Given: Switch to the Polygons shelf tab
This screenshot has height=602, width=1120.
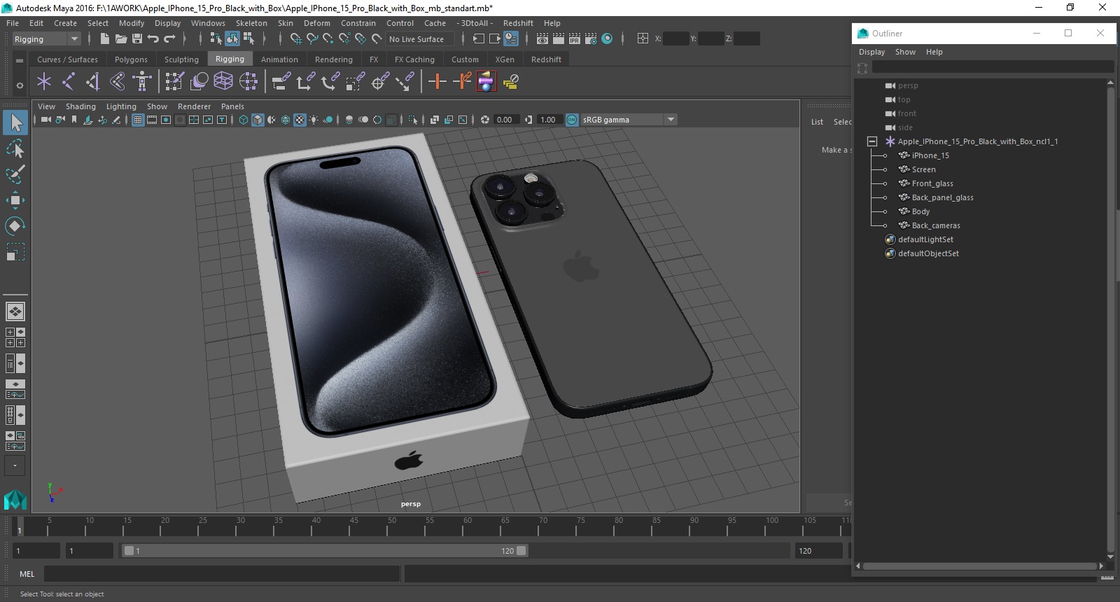Looking at the screenshot, I should click(131, 59).
